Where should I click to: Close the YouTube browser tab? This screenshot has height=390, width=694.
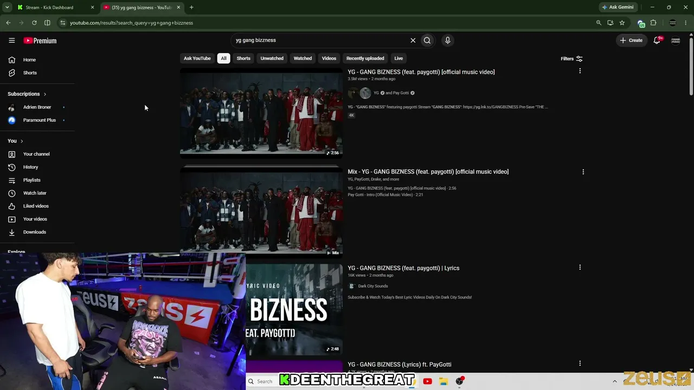(178, 8)
